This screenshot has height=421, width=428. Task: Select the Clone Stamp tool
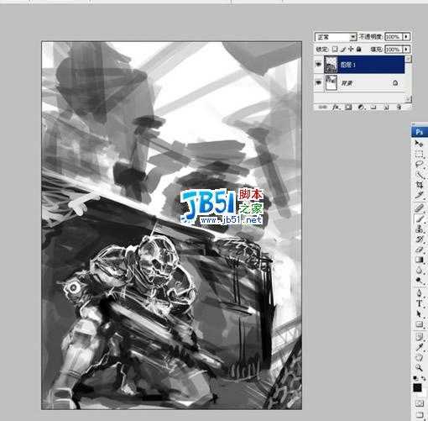point(419,229)
